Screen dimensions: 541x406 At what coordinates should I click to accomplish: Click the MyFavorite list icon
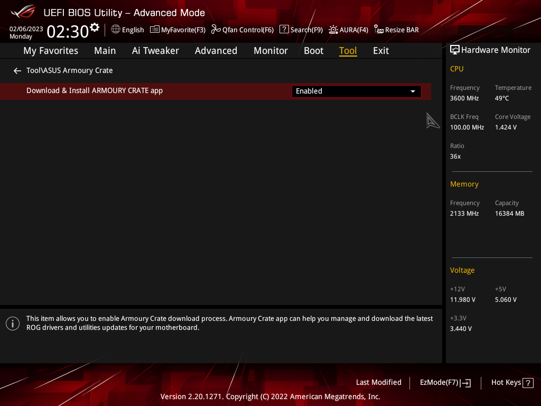tap(155, 30)
